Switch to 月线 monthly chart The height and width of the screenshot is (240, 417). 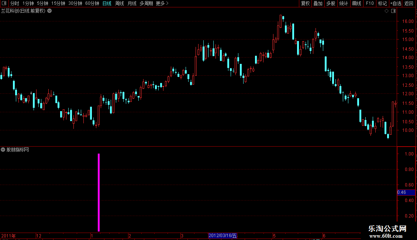[132, 3]
